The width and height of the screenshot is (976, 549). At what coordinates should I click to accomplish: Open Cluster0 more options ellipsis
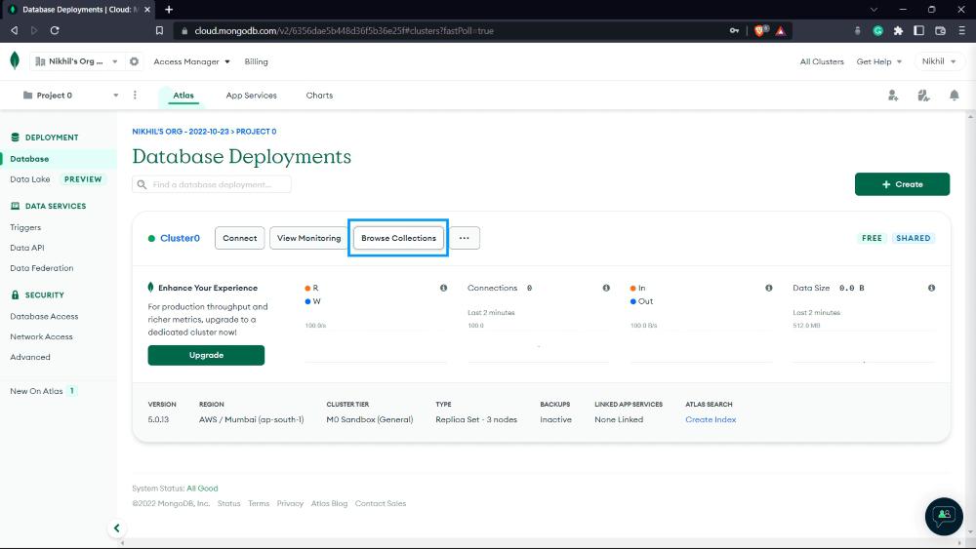click(x=465, y=238)
